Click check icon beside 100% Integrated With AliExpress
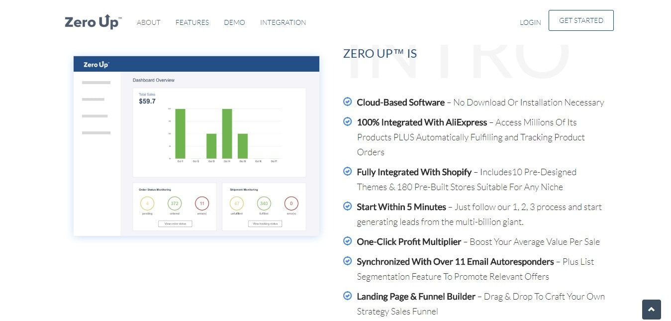 point(348,121)
